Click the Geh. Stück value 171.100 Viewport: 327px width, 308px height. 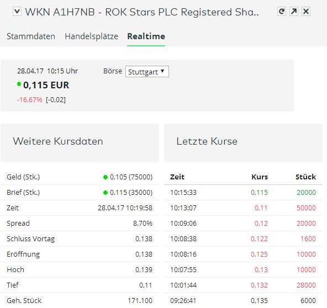tap(140, 300)
